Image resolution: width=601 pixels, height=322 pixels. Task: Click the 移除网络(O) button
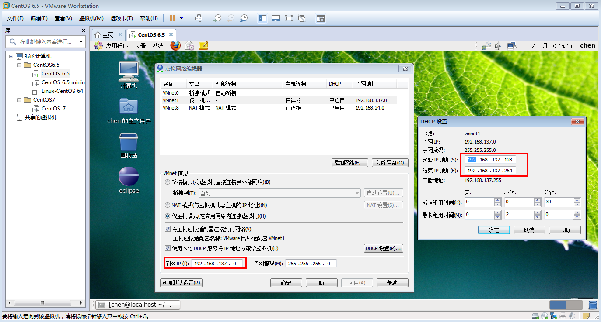(x=390, y=163)
